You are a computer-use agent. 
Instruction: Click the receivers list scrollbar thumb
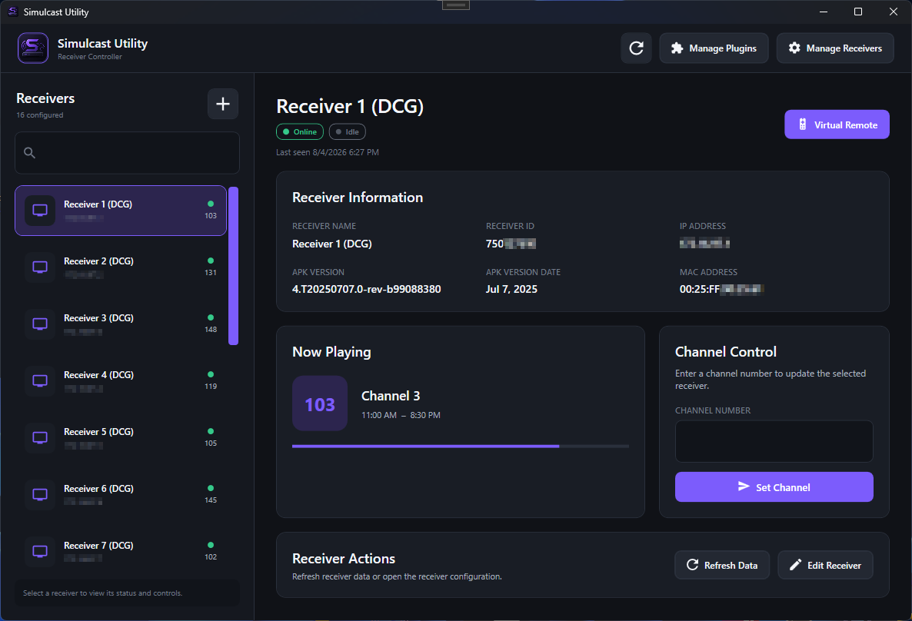coord(233,266)
